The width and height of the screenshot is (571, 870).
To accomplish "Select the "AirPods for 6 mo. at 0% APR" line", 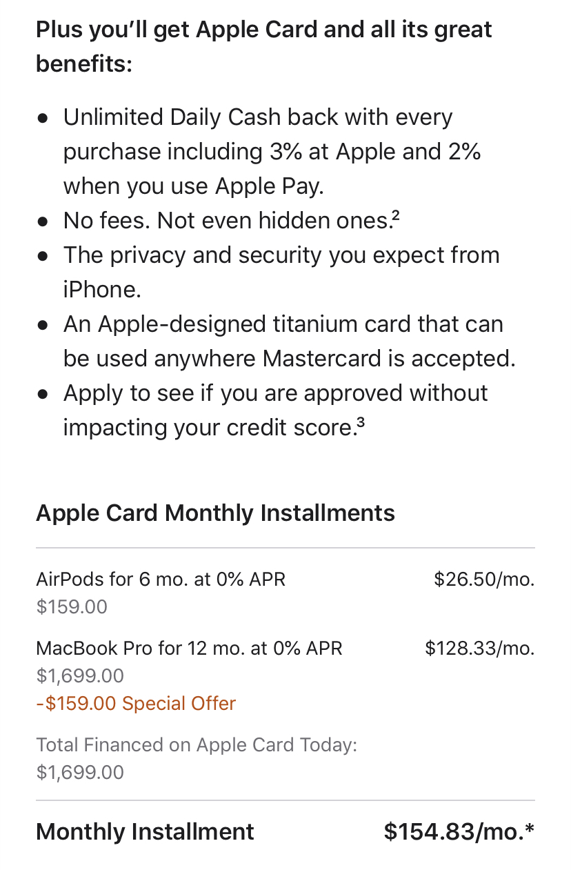I will (161, 580).
